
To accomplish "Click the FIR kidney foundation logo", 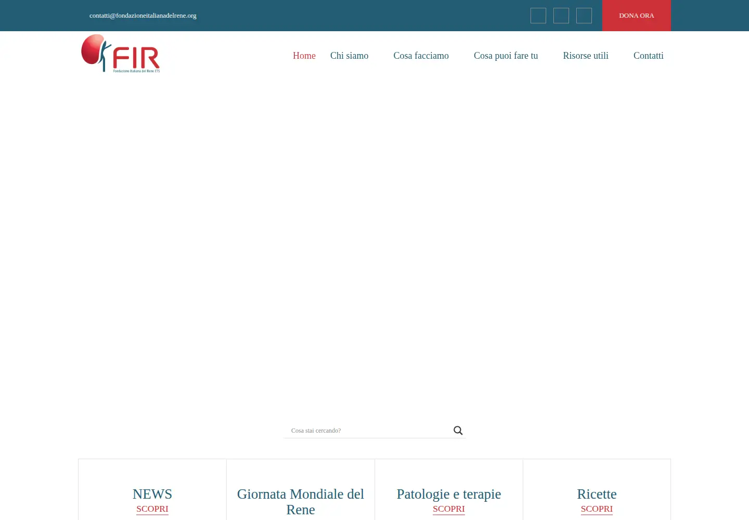I will (x=121, y=54).
